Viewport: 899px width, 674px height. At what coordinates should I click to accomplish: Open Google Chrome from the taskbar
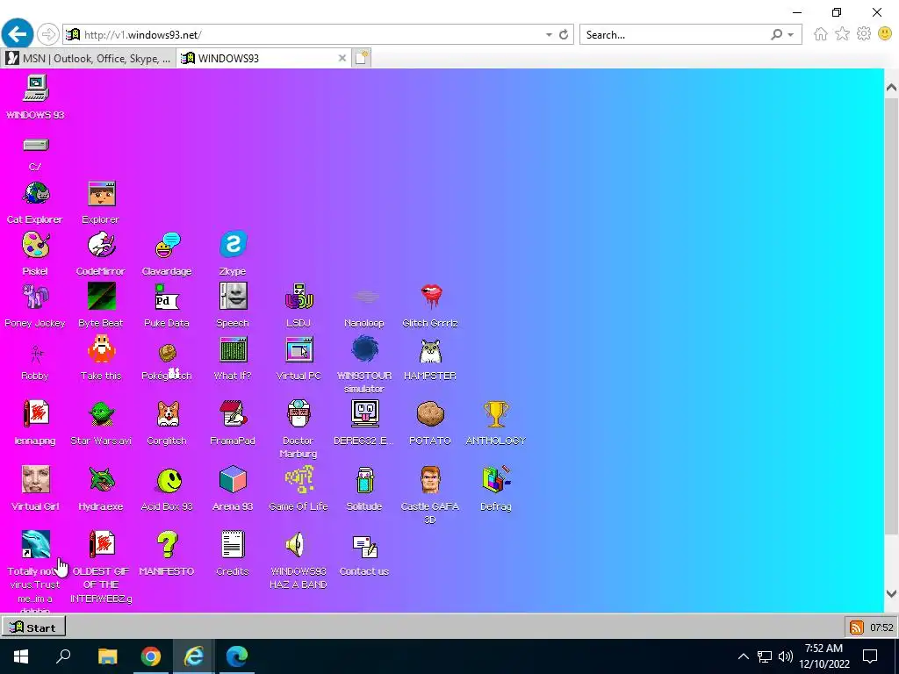[x=151, y=656]
